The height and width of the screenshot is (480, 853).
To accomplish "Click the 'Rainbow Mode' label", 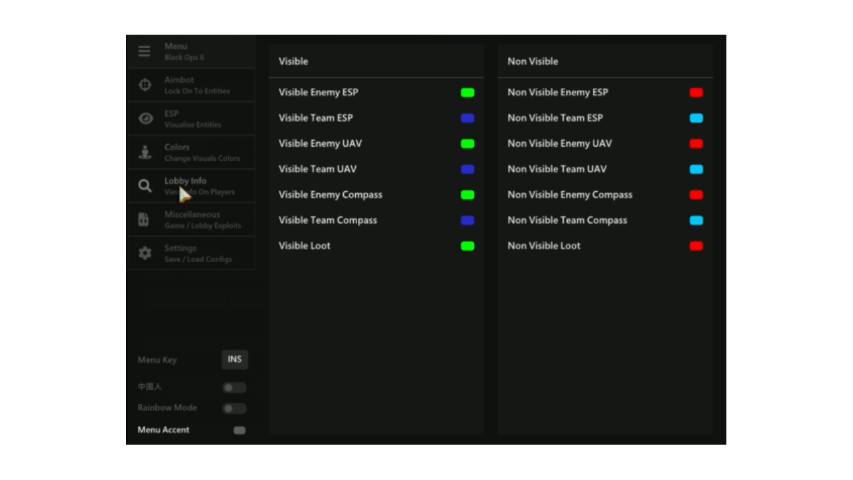I will click(167, 407).
